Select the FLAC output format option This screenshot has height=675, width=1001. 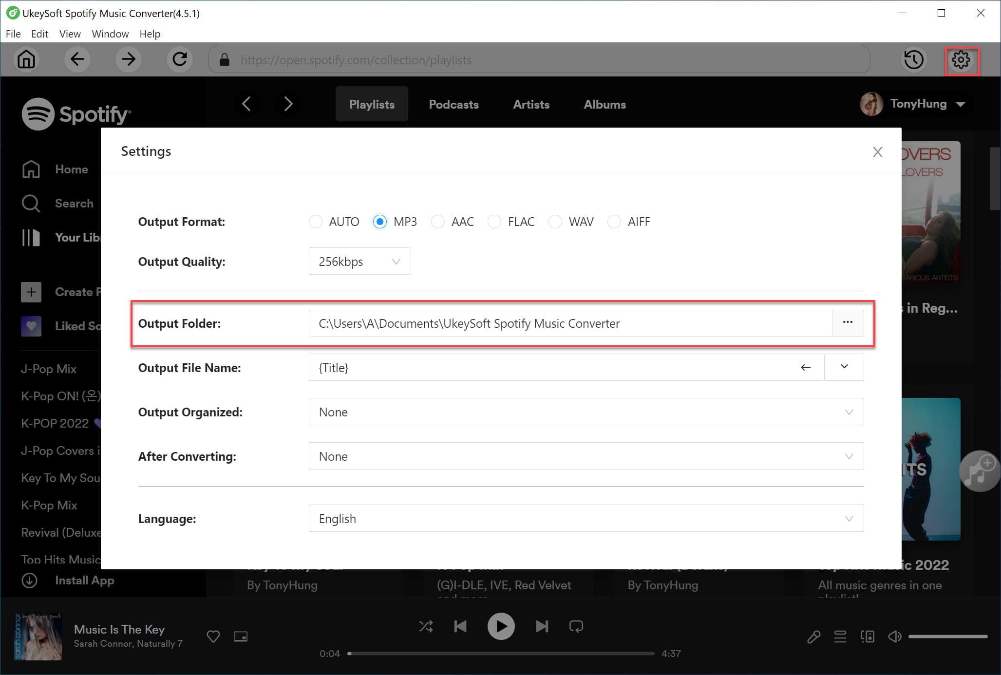click(x=494, y=221)
